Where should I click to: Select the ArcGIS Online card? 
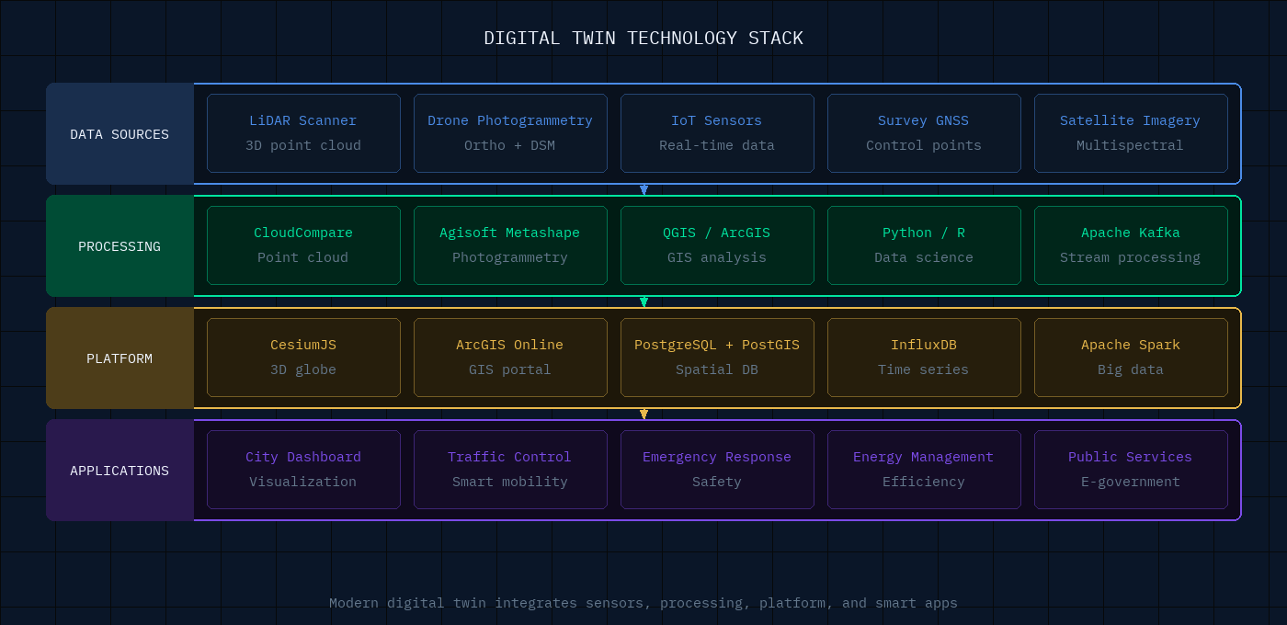pyautogui.click(x=510, y=358)
